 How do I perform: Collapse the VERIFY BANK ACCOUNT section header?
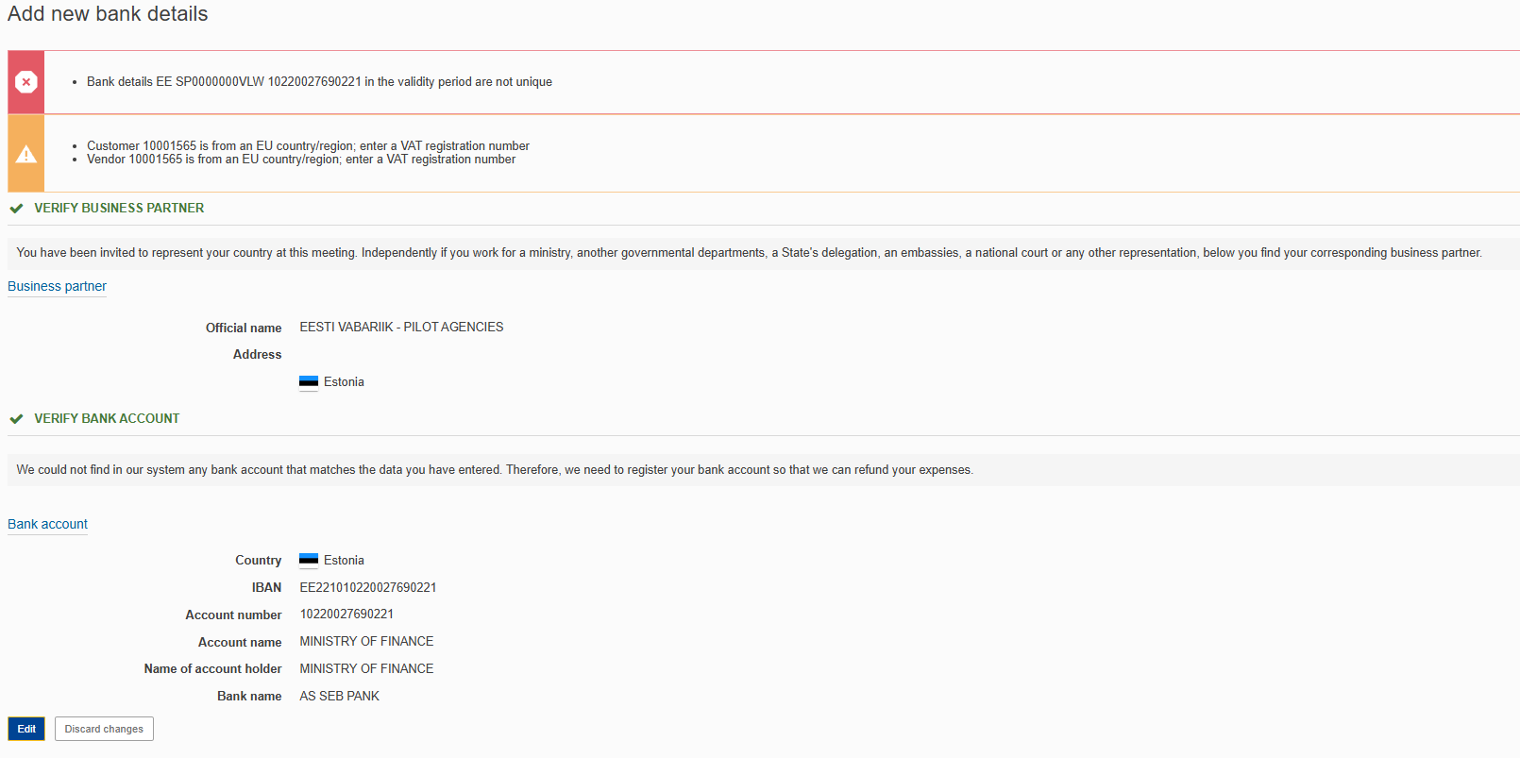coord(107,418)
